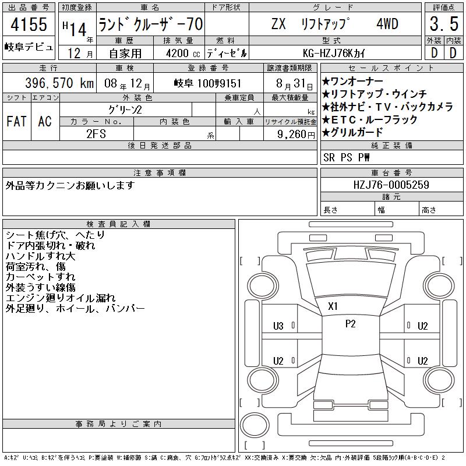Click the 高さ dimension field
This screenshot has width=466, height=466.
click(441, 210)
